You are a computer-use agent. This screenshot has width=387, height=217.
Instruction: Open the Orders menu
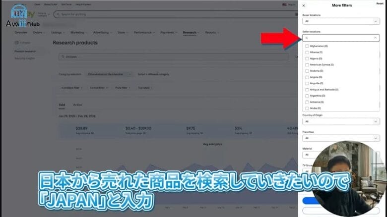point(39,33)
